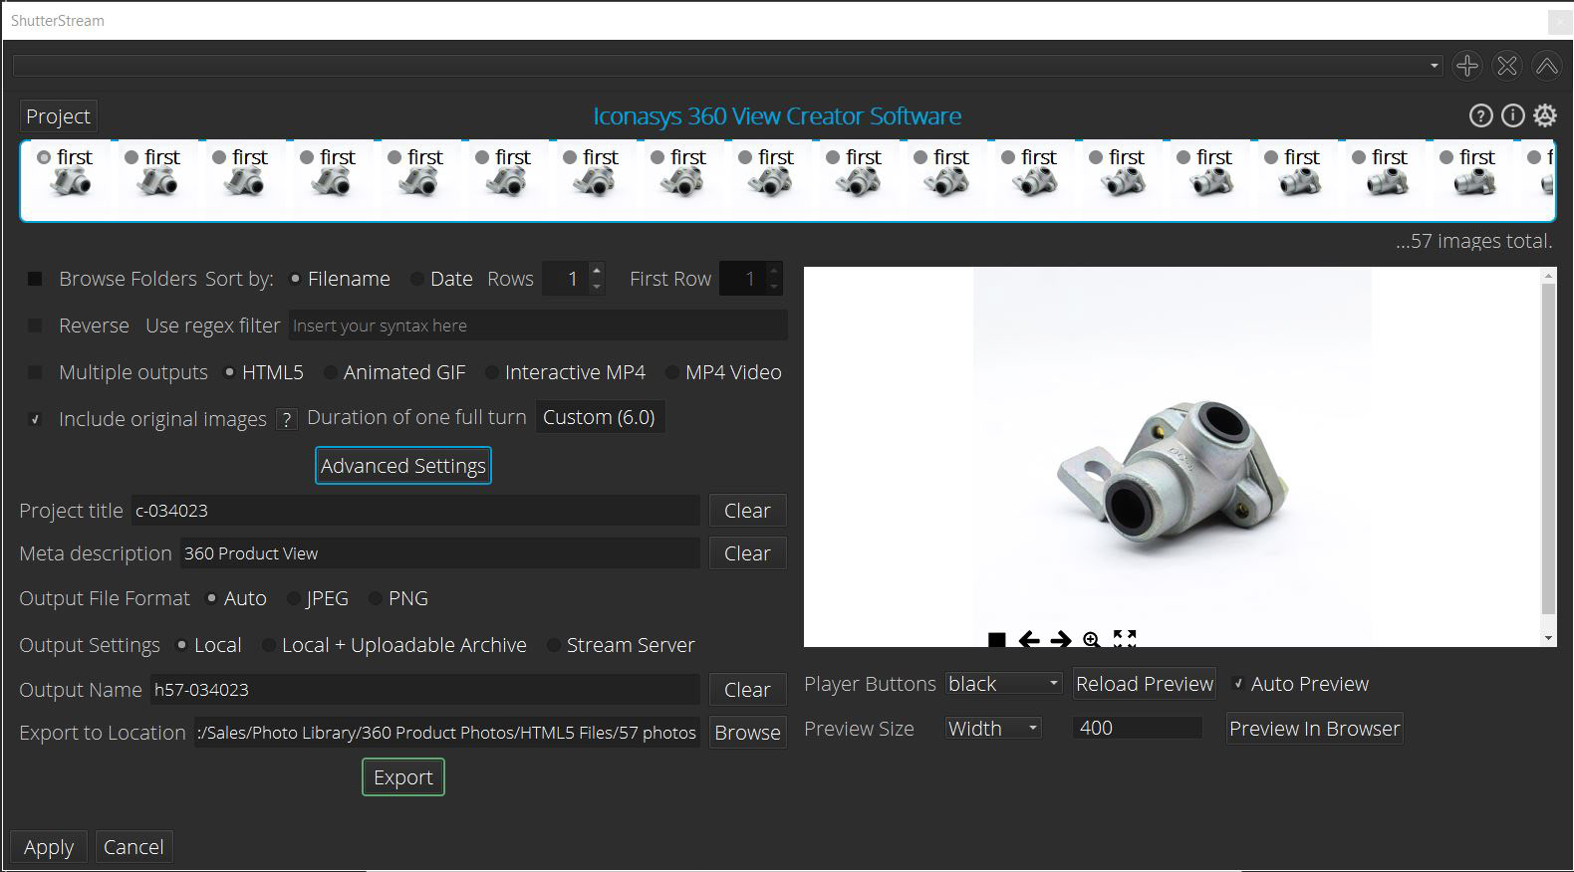This screenshot has width=1574, height=872.
Task: Open the Project menu
Action: point(58,116)
